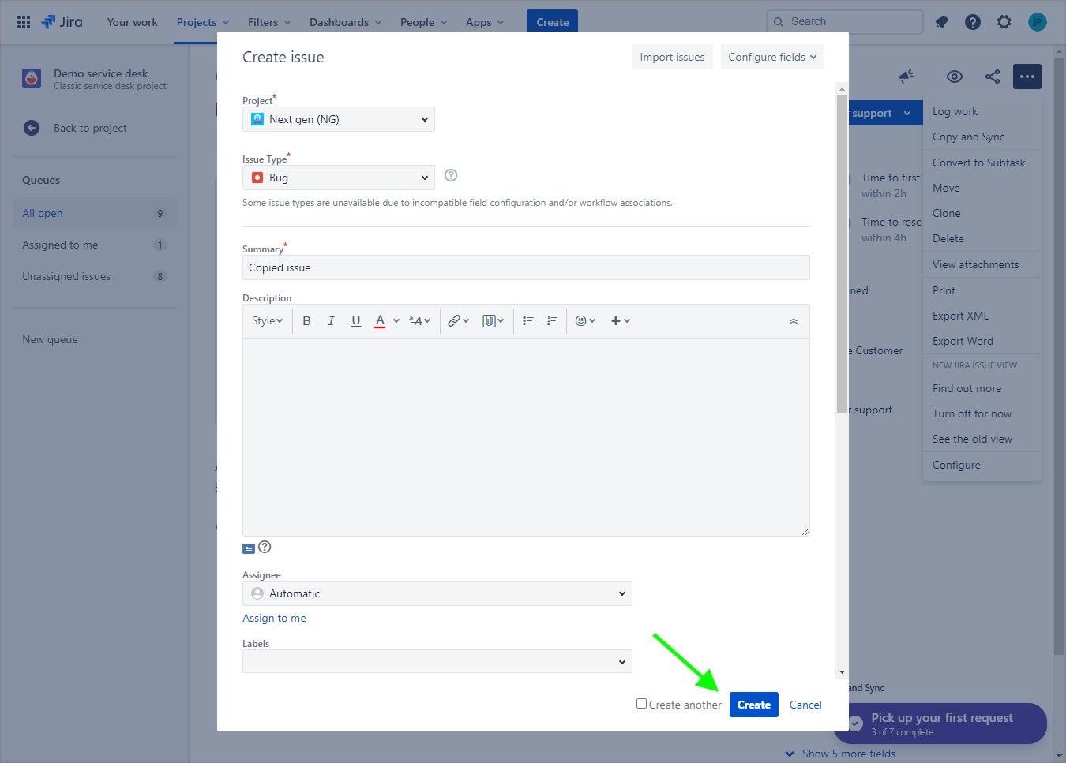Screen dimensions: 1066x763
Task: Open the emoji picker in editor
Action: click(x=584, y=321)
